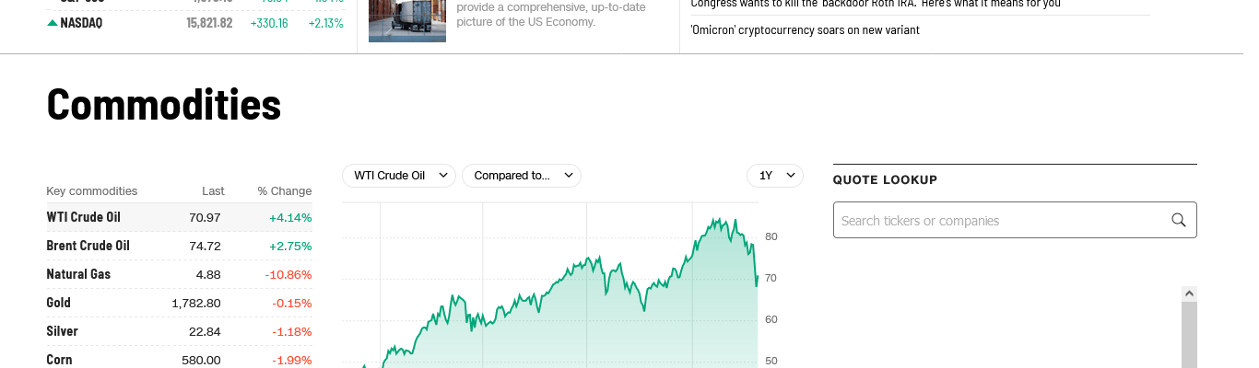
Task: Open the 'Omicron' cryptocurrency soars headline
Action: (805, 30)
